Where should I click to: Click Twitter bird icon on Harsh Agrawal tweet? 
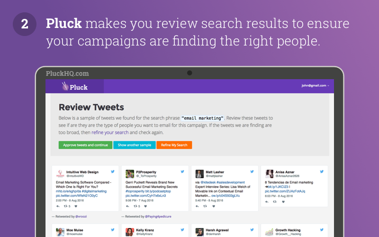(252, 230)
